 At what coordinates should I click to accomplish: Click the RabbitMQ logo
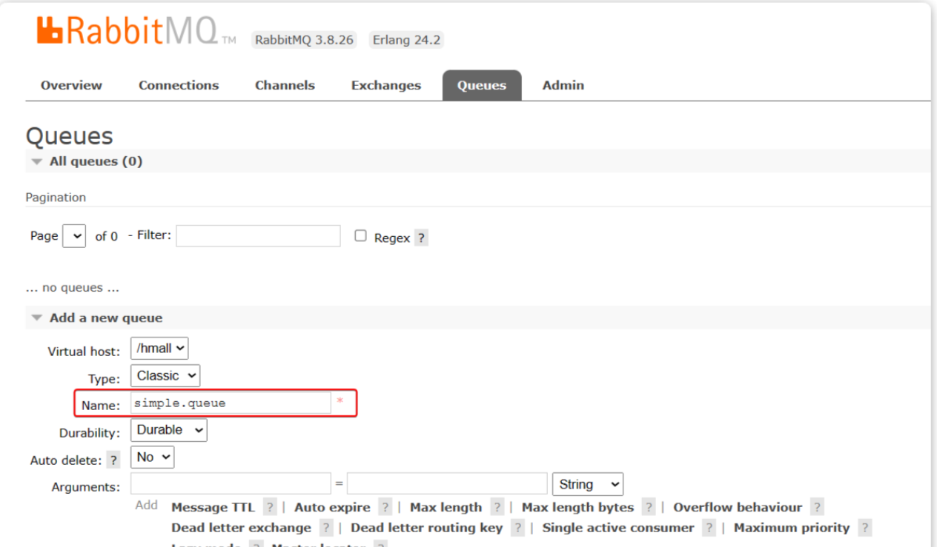coord(126,31)
